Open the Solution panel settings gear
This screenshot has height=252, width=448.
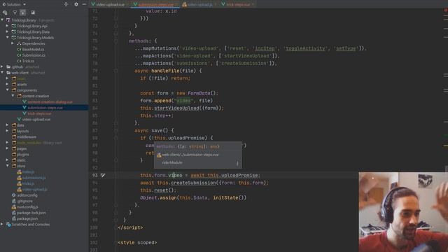coord(76,4)
